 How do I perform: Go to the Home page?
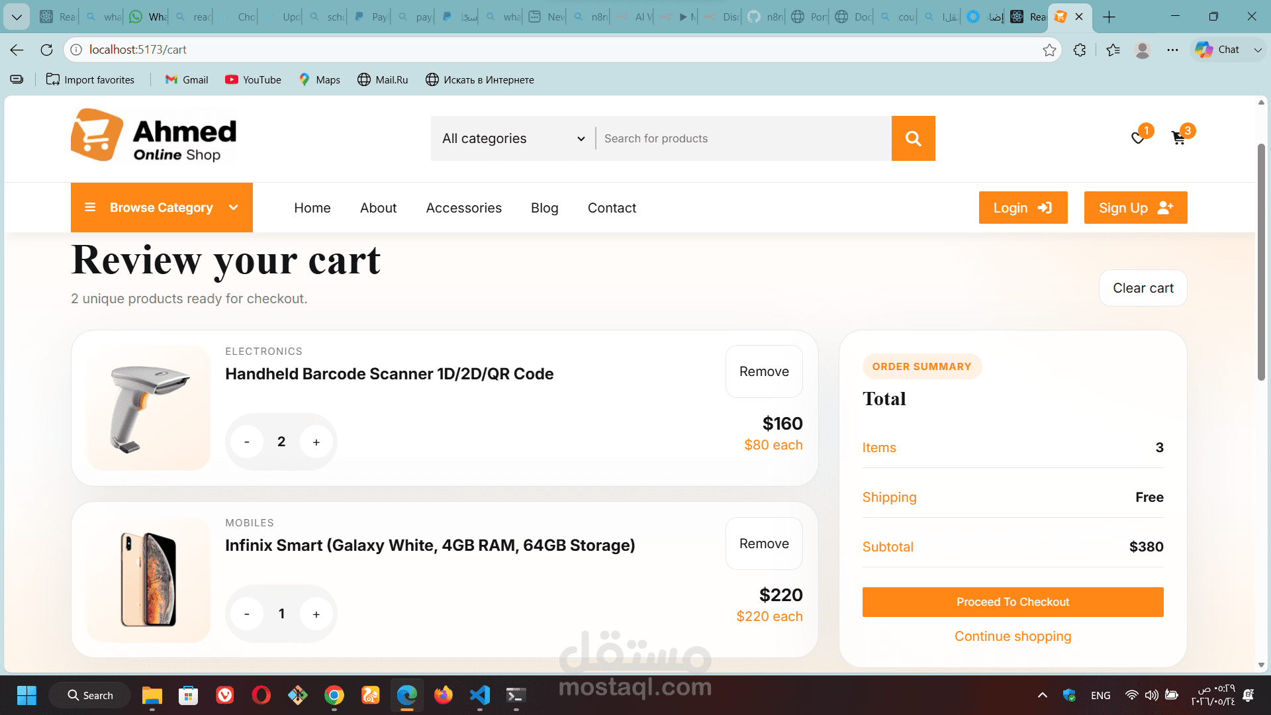[312, 208]
